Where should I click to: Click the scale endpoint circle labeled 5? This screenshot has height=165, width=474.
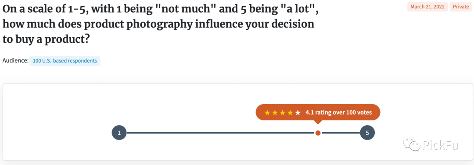pos(367,133)
